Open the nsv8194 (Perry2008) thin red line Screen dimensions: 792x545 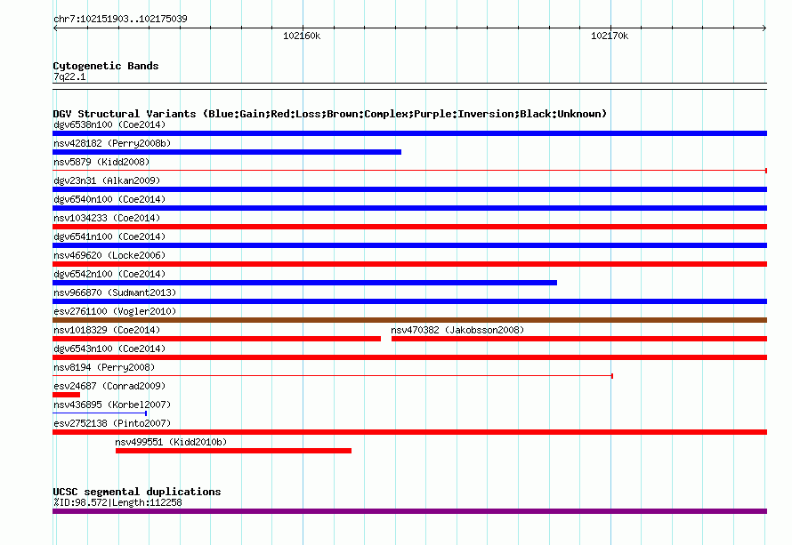[333, 376]
